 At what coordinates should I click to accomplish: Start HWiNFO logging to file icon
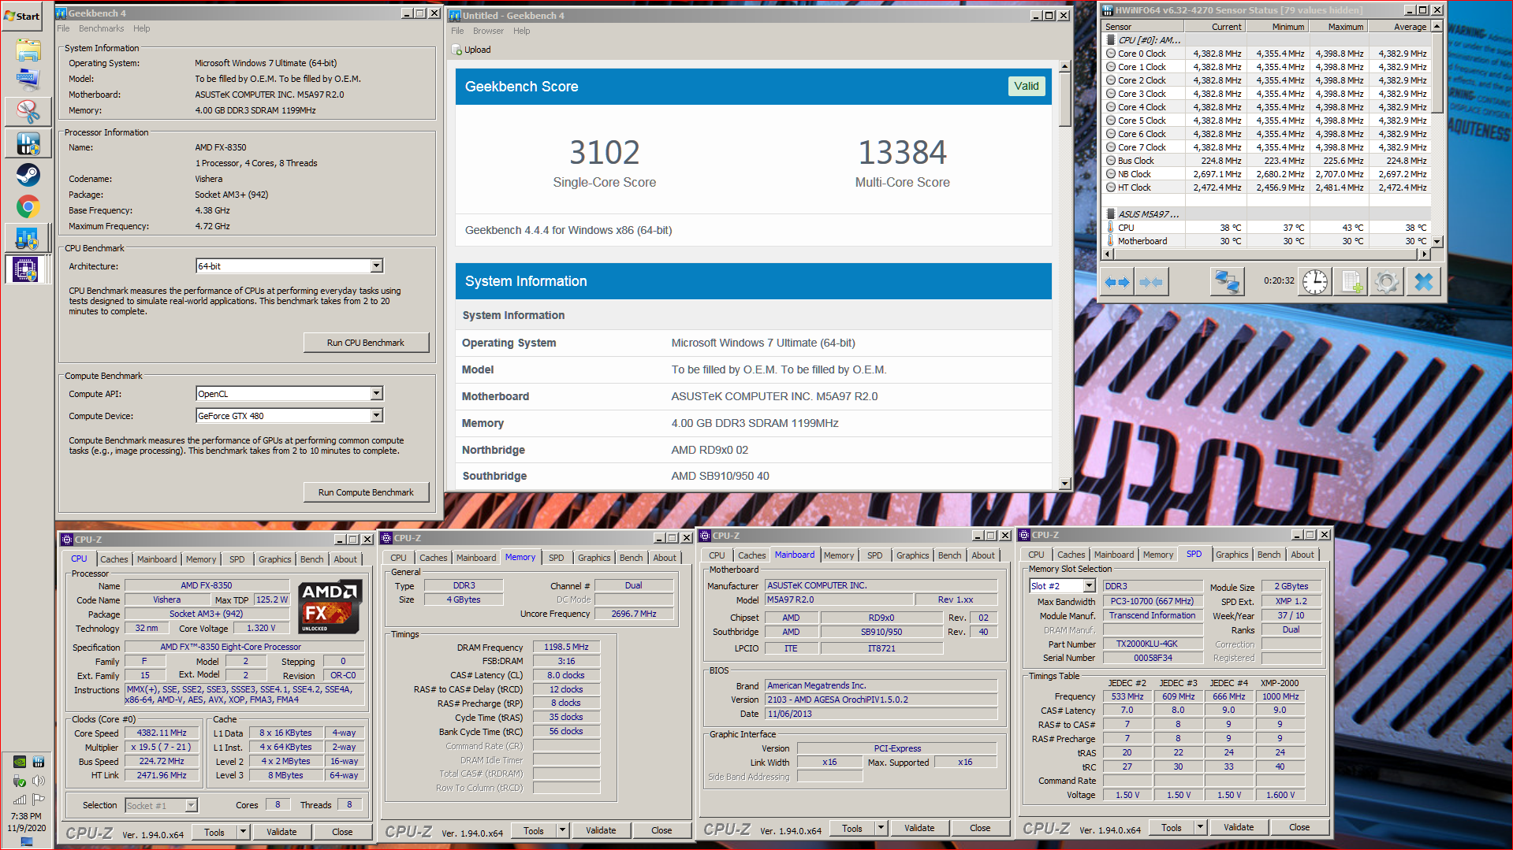1351,282
